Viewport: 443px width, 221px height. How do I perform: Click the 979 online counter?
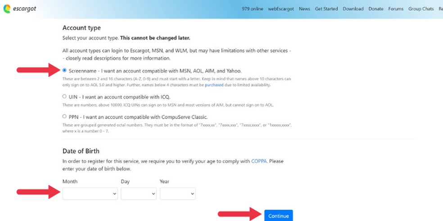pyautogui.click(x=252, y=9)
